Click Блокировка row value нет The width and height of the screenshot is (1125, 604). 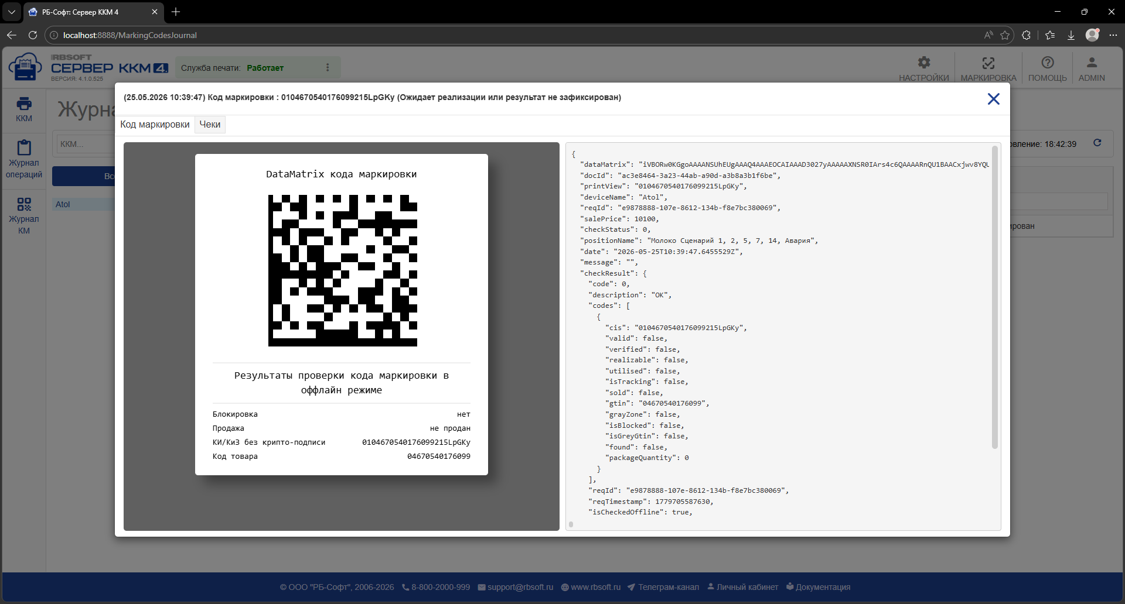pos(463,414)
